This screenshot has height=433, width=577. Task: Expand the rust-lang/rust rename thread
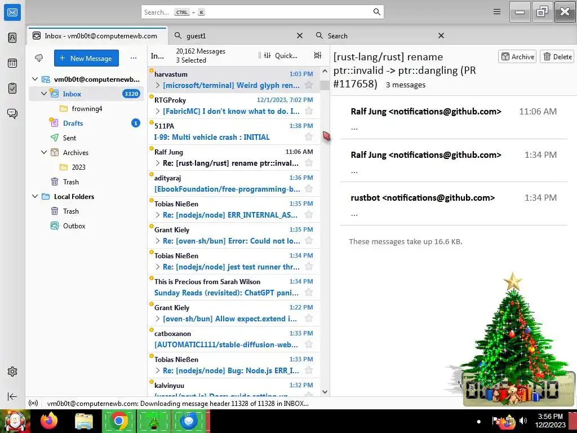(158, 163)
